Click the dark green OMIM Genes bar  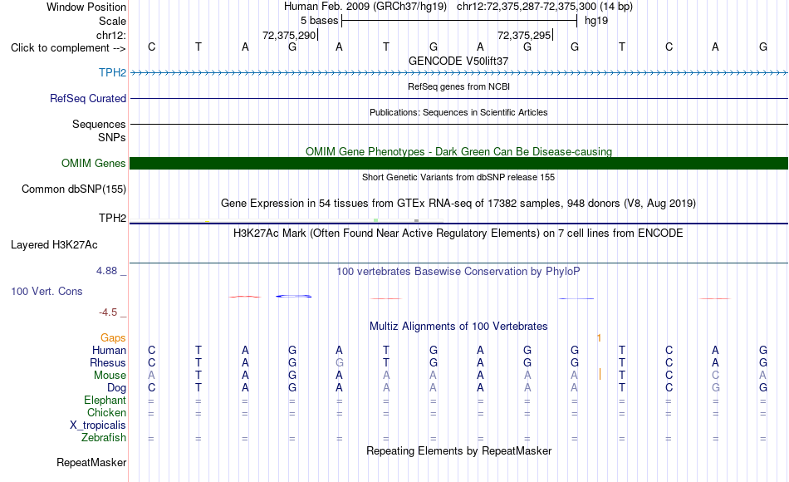click(x=458, y=163)
